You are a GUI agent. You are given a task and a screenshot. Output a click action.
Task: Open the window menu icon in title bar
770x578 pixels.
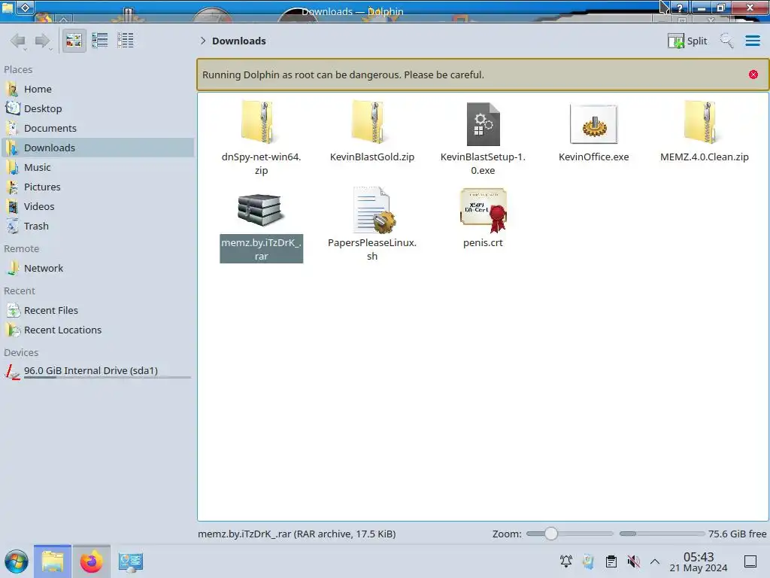[x=8, y=8]
